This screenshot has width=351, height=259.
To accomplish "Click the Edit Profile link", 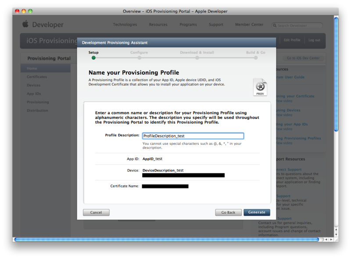I will point(292,40).
